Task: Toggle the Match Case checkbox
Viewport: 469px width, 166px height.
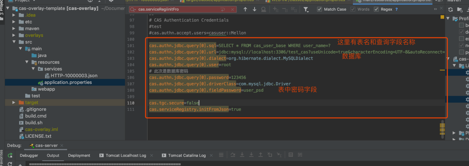Action: [320, 10]
